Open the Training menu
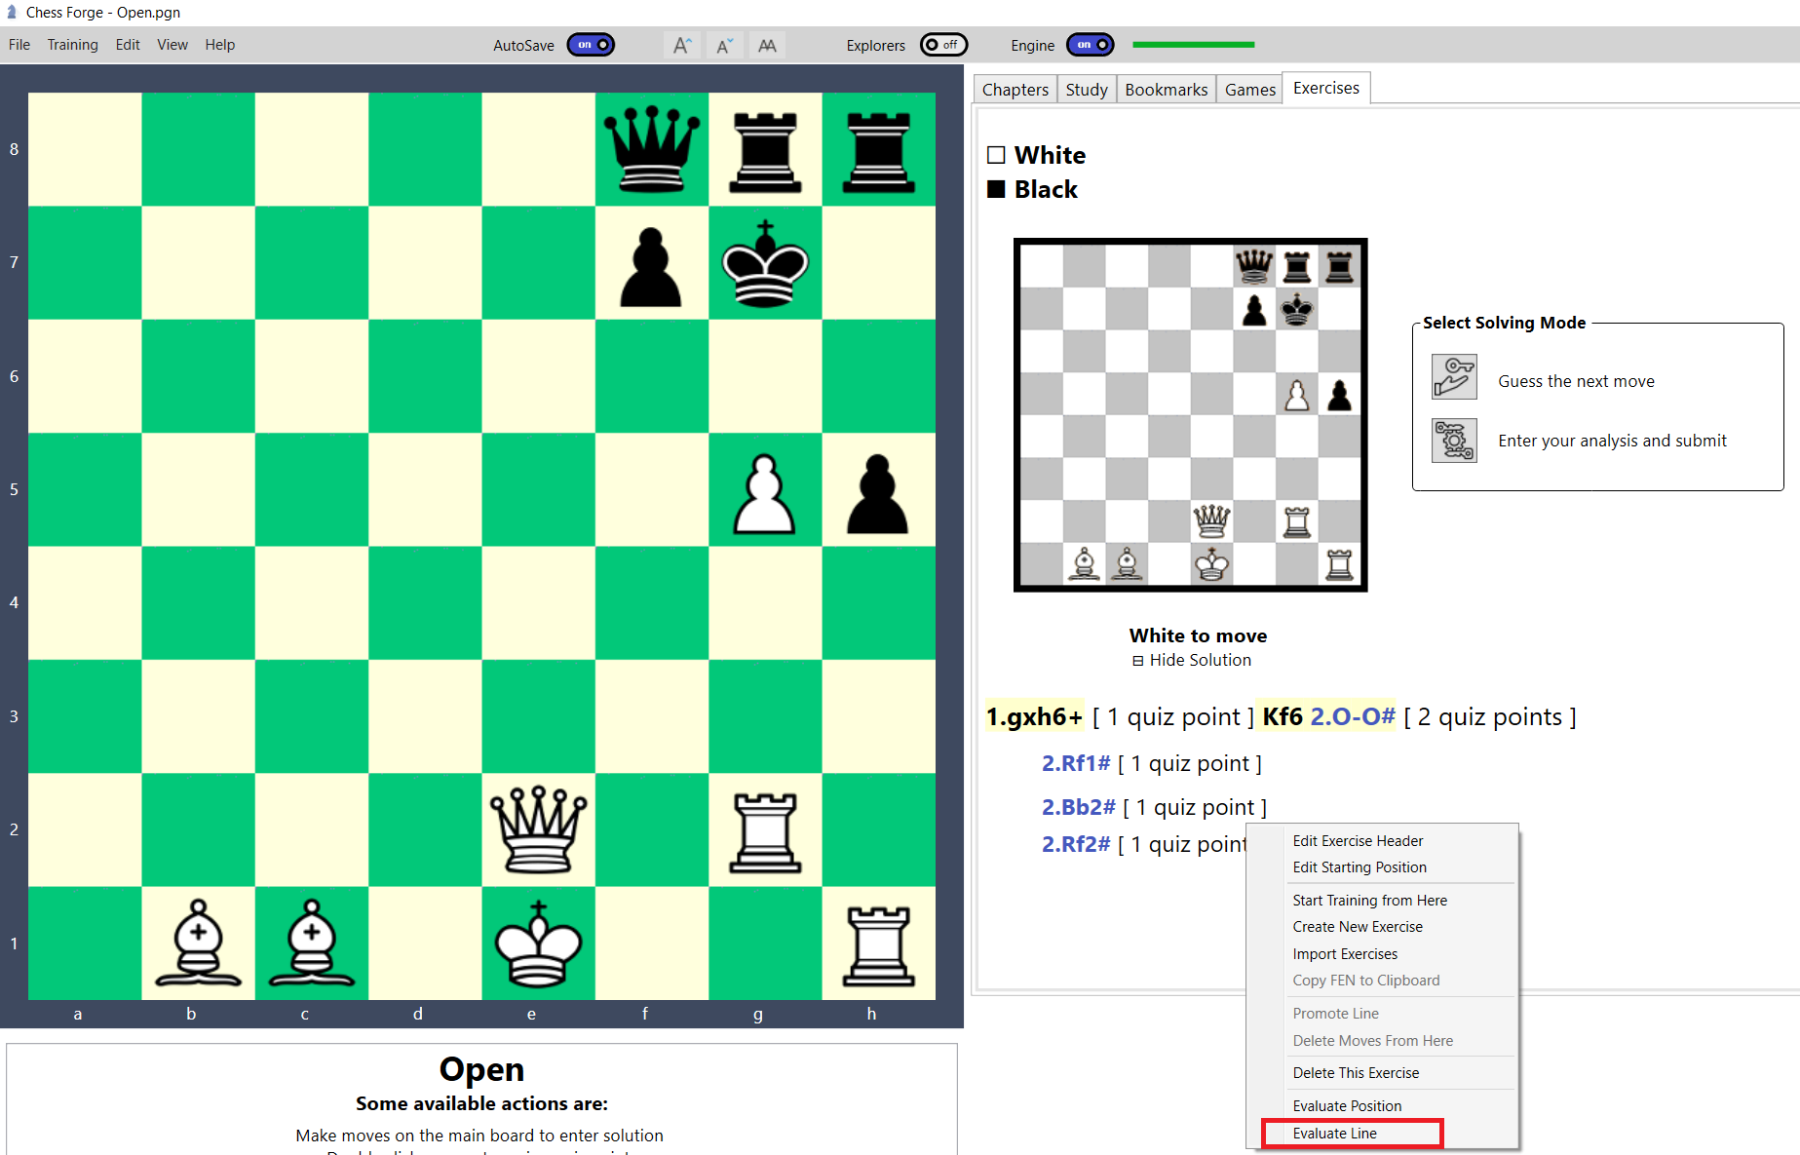The width and height of the screenshot is (1800, 1155). (x=72, y=44)
